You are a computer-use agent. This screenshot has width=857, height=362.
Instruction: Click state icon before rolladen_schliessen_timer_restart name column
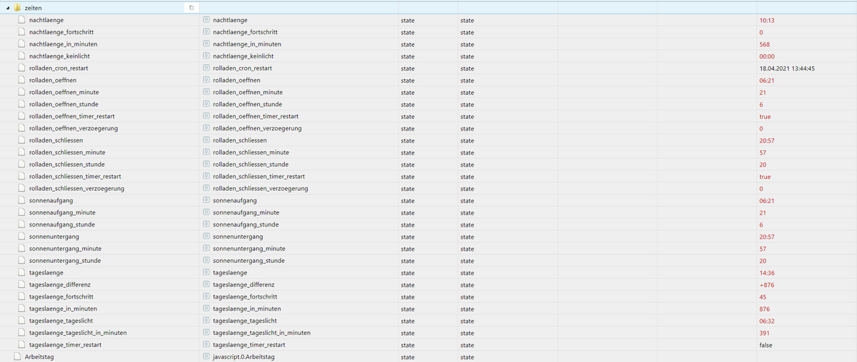click(206, 176)
